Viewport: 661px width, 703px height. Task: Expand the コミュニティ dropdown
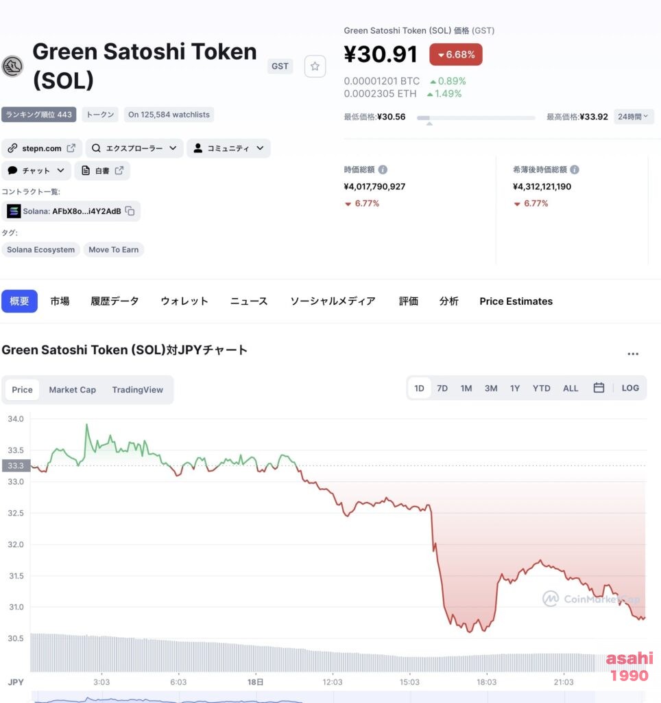pos(228,148)
